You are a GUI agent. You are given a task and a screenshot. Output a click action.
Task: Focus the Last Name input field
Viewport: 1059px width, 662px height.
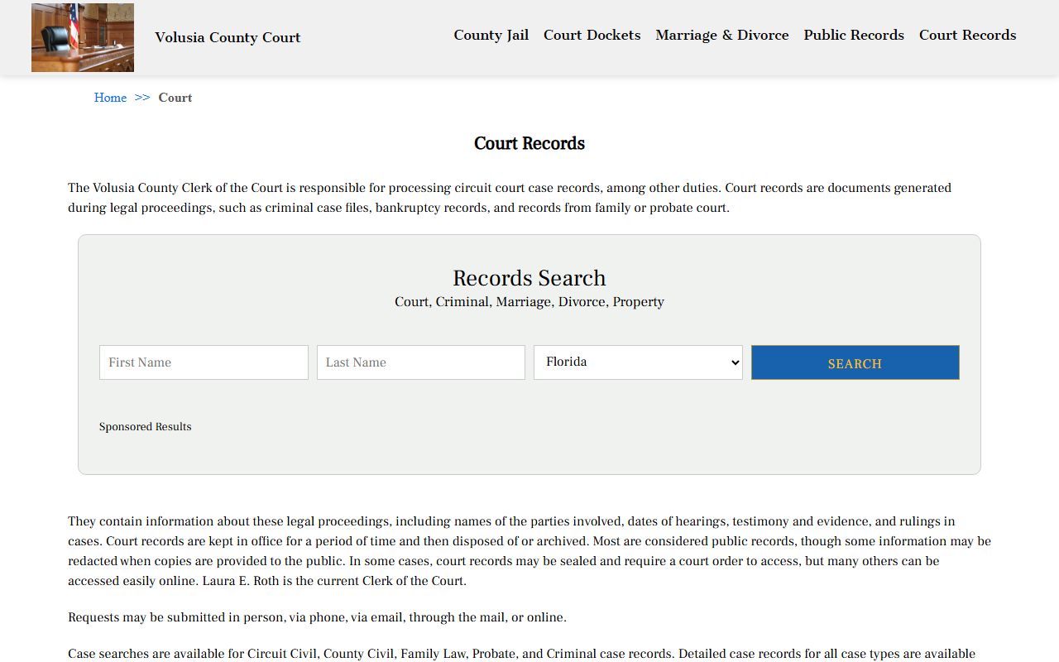tap(421, 362)
